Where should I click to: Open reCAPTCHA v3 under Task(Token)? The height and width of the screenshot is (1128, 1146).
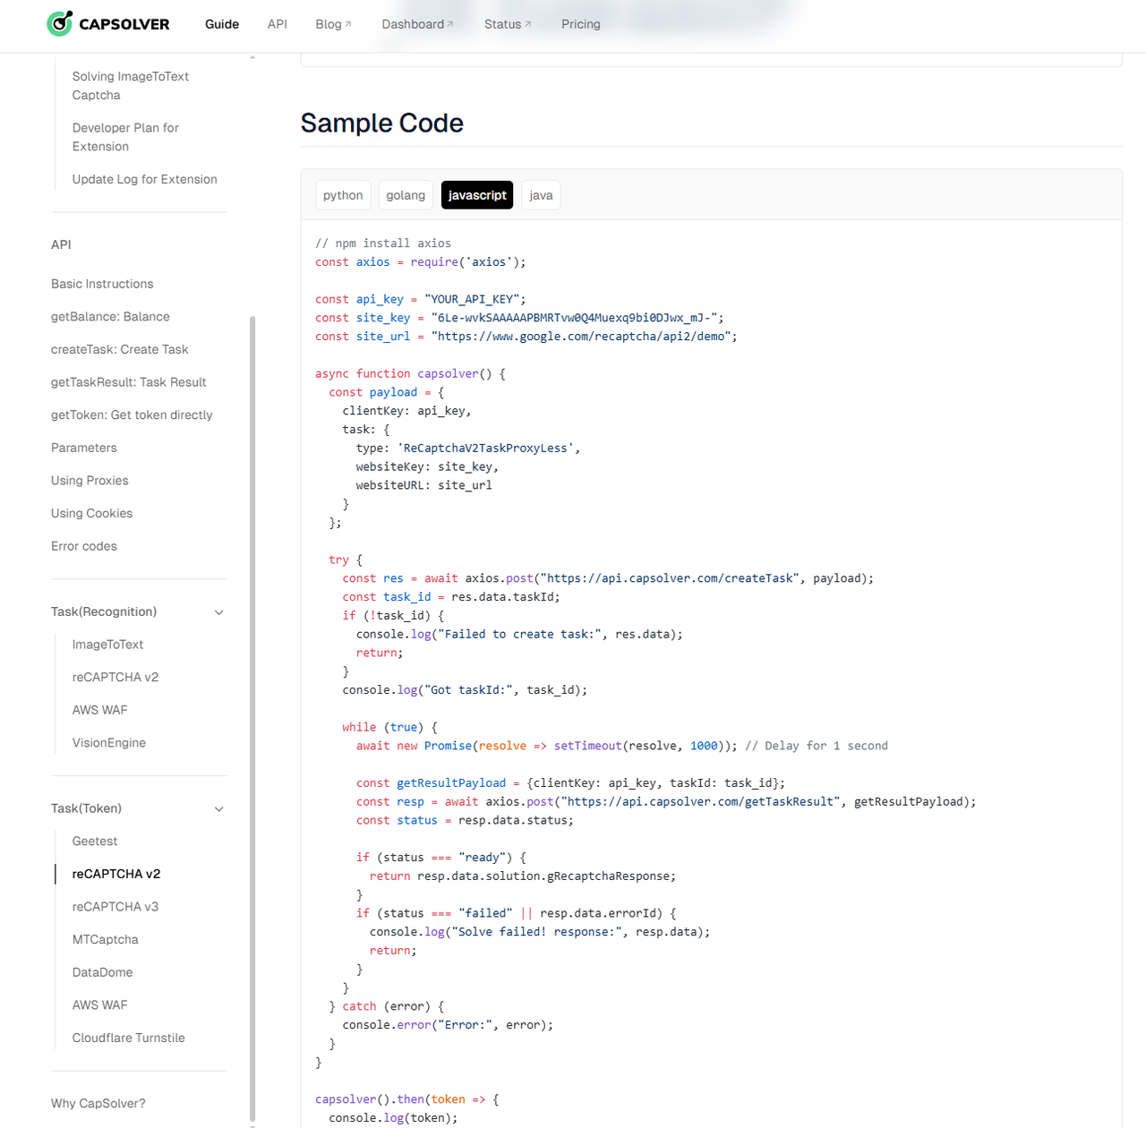tap(115, 907)
